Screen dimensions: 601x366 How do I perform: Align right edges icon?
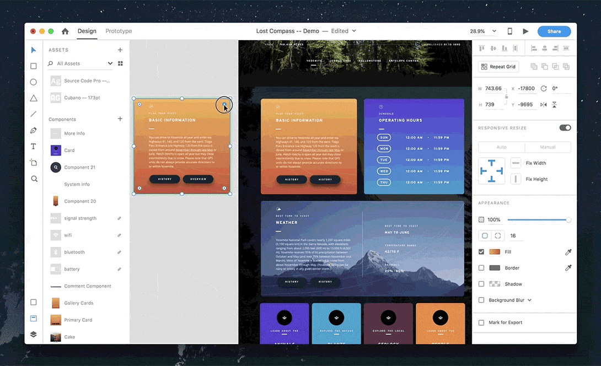pos(555,49)
